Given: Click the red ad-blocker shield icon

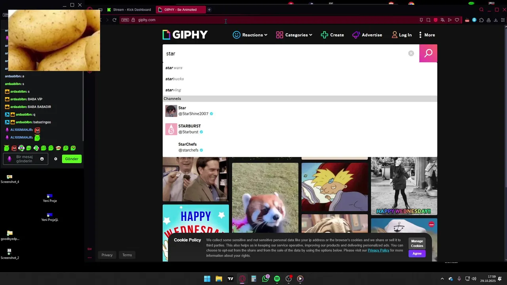Looking at the screenshot, I should tap(435, 20).
